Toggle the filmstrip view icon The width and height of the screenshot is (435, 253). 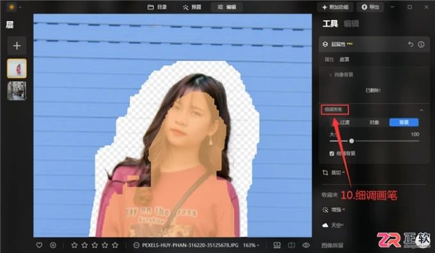tap(277, 245)
